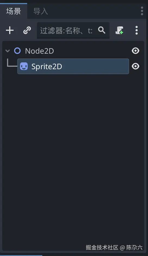The image size is (148, 256).
Task: Hide the Sprite2D node with eye icon
Action: [136, 66]
